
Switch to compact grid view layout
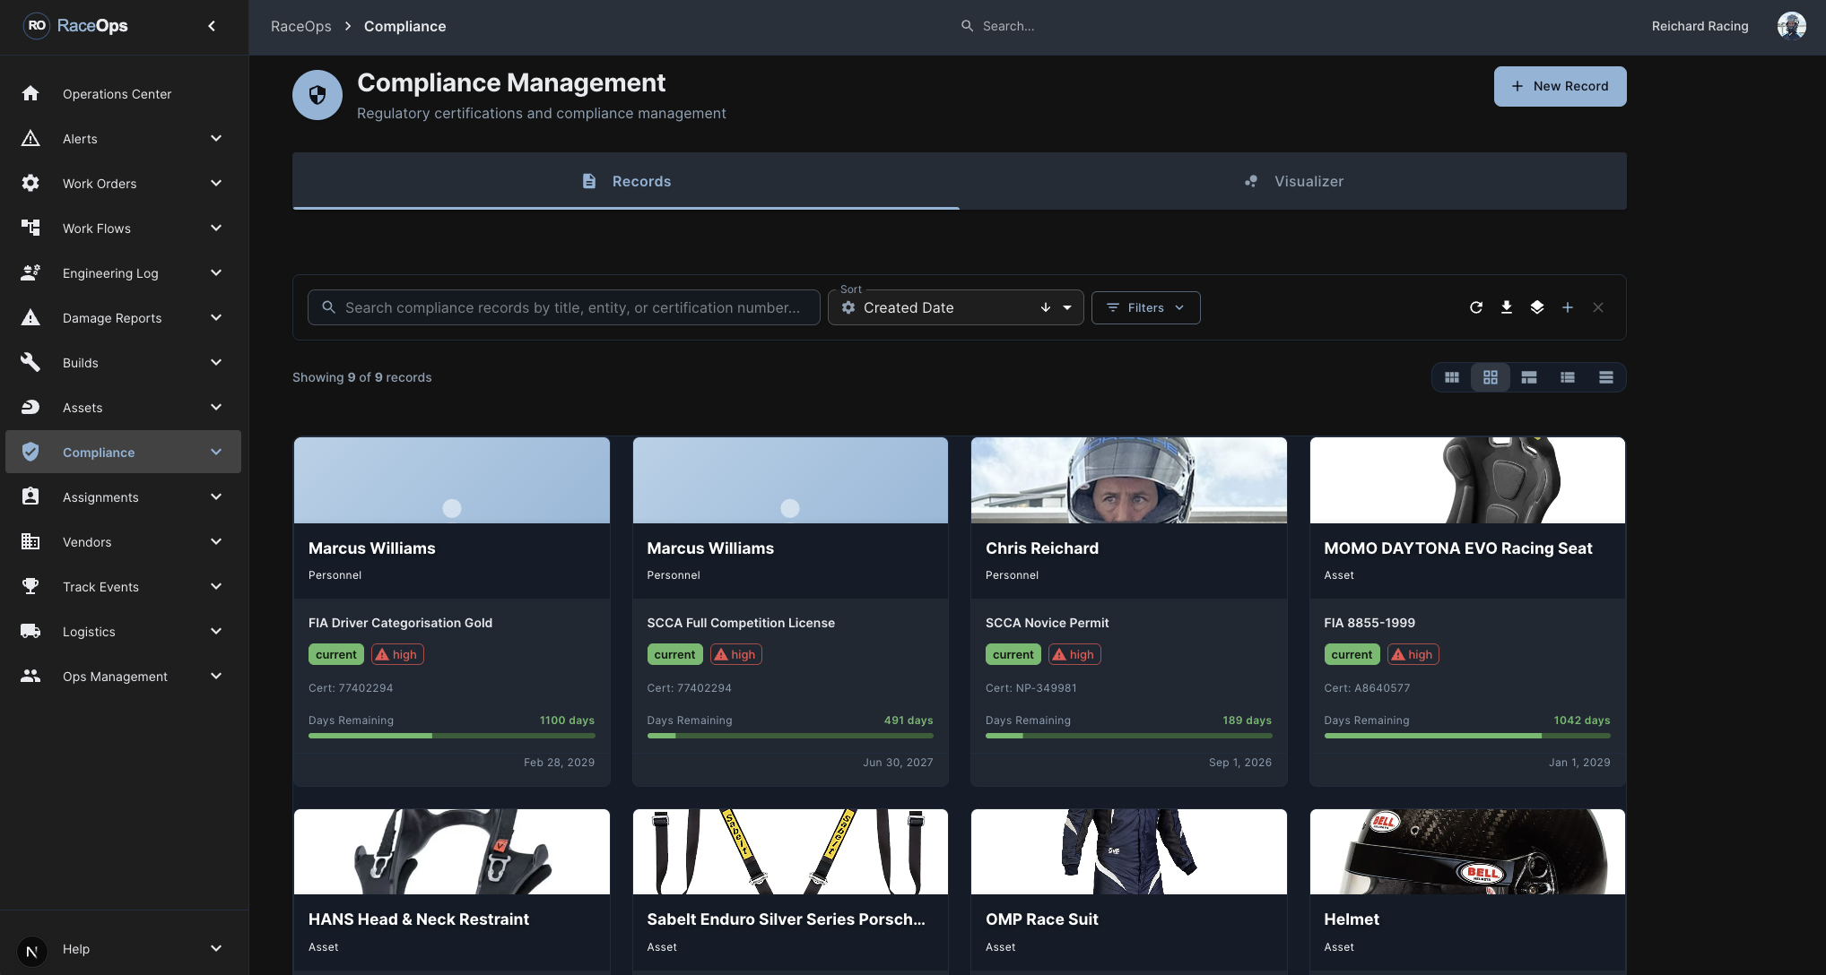1452,377
